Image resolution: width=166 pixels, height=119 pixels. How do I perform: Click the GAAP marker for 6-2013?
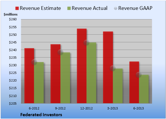[x=139, y=75]
